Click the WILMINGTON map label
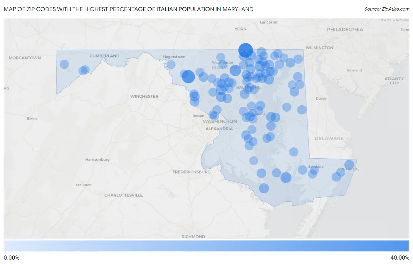This screenshot has height=264, width=413. coord(319,48)
